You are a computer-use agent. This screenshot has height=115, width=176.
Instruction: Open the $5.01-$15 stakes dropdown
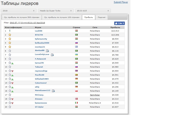coord(93,11)
